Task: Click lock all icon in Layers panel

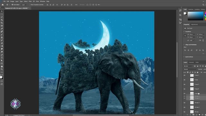Action: click(197, 72)
